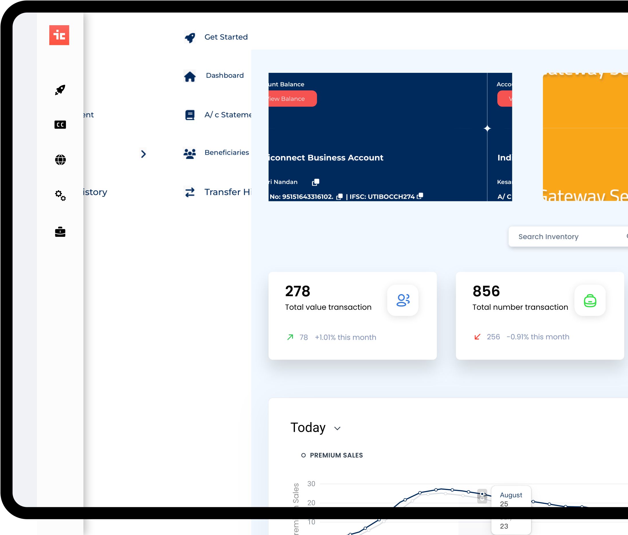628x535 pixels.
Task: Click iconnect Business Account title
Action: (326, 158)
